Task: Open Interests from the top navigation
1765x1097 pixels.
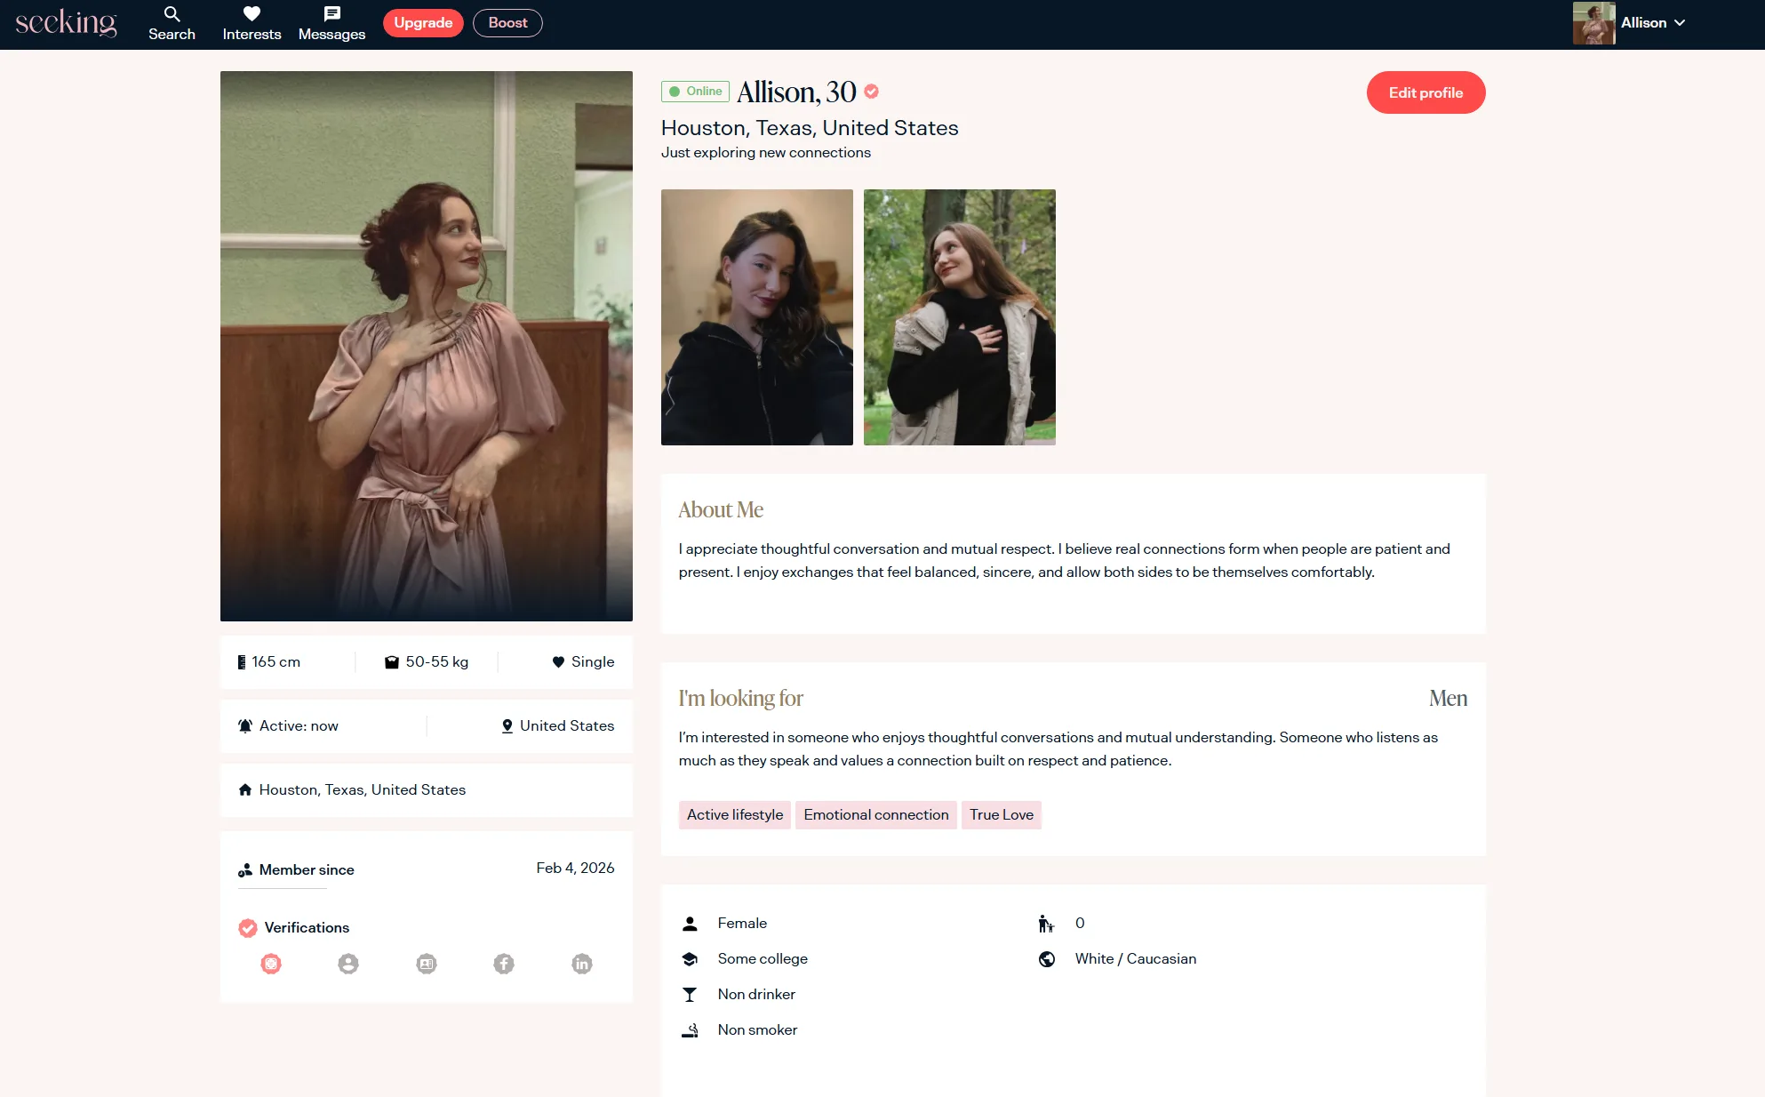Action: pyautogui.click(x=252, y=23)
